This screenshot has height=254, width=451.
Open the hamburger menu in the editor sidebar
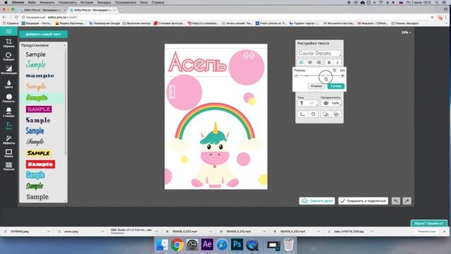click(x=8, y=31)
